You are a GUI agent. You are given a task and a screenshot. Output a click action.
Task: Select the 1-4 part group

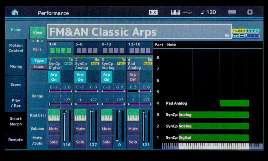tap(60, 48)
